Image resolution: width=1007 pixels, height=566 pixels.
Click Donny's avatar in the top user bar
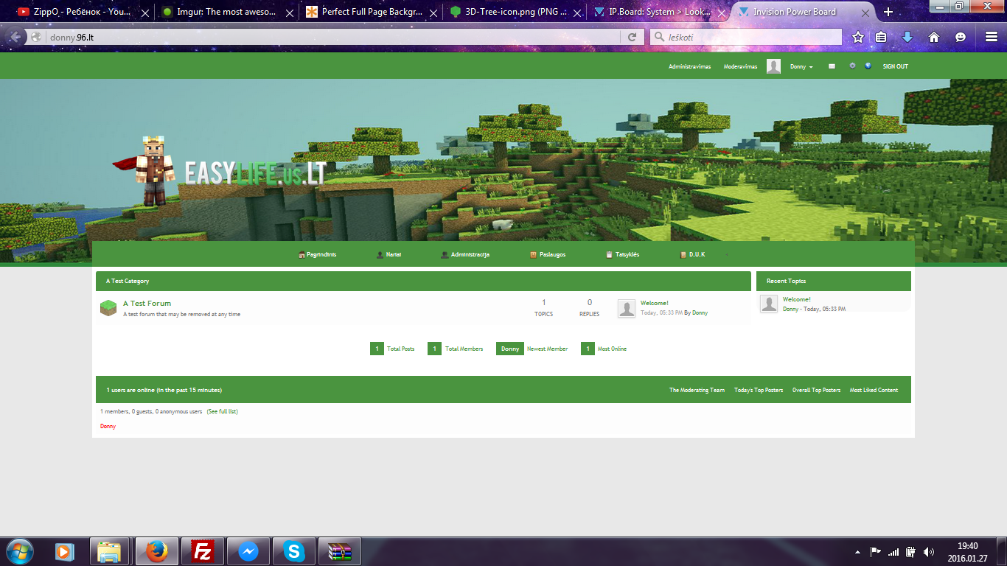click(x=773, y=66)
